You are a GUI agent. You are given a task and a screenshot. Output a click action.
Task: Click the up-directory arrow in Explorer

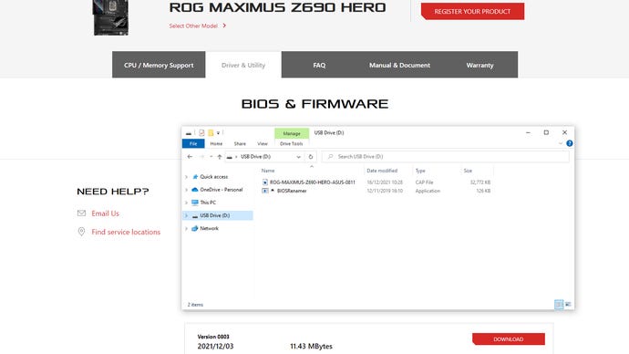[220, 157]
